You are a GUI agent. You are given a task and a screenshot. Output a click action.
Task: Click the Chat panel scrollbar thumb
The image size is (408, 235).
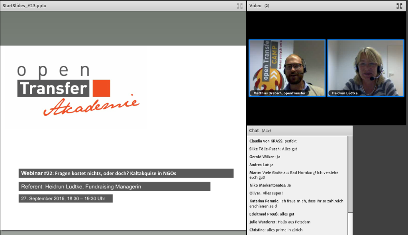[x=350, y=174]
